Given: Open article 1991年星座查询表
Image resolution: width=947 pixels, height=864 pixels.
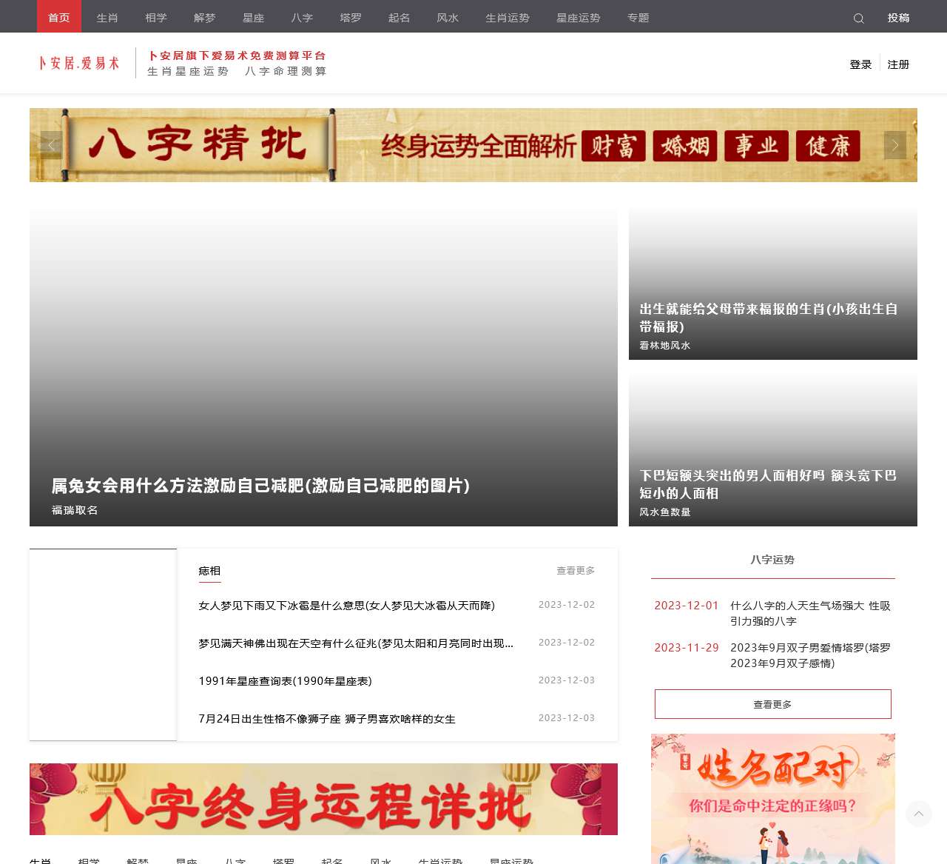Looking at the screenshot, I should [285, 681].
